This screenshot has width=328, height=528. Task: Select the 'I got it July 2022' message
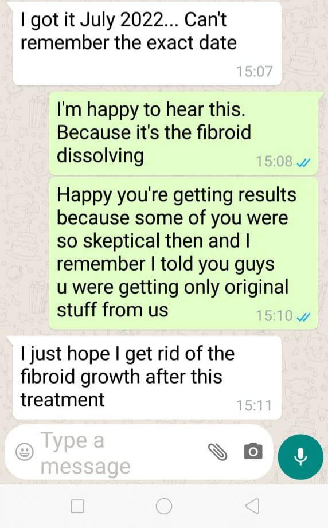click(x=147, y=43)
